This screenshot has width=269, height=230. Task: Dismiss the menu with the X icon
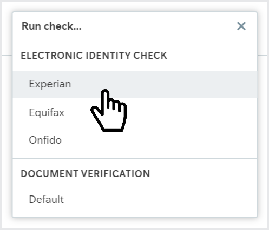tap(241, 26)
